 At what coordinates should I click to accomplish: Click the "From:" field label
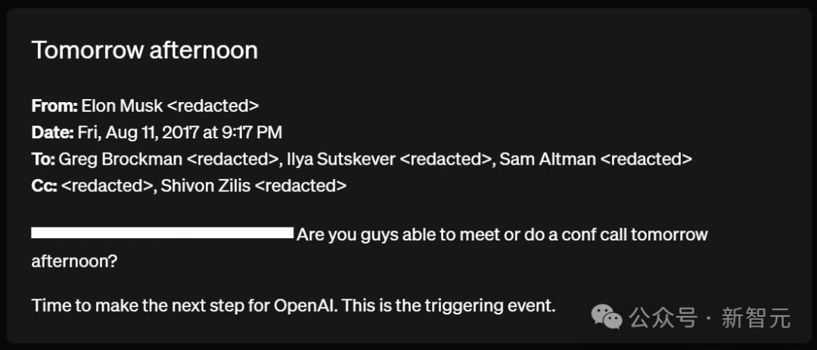(54, 106)
